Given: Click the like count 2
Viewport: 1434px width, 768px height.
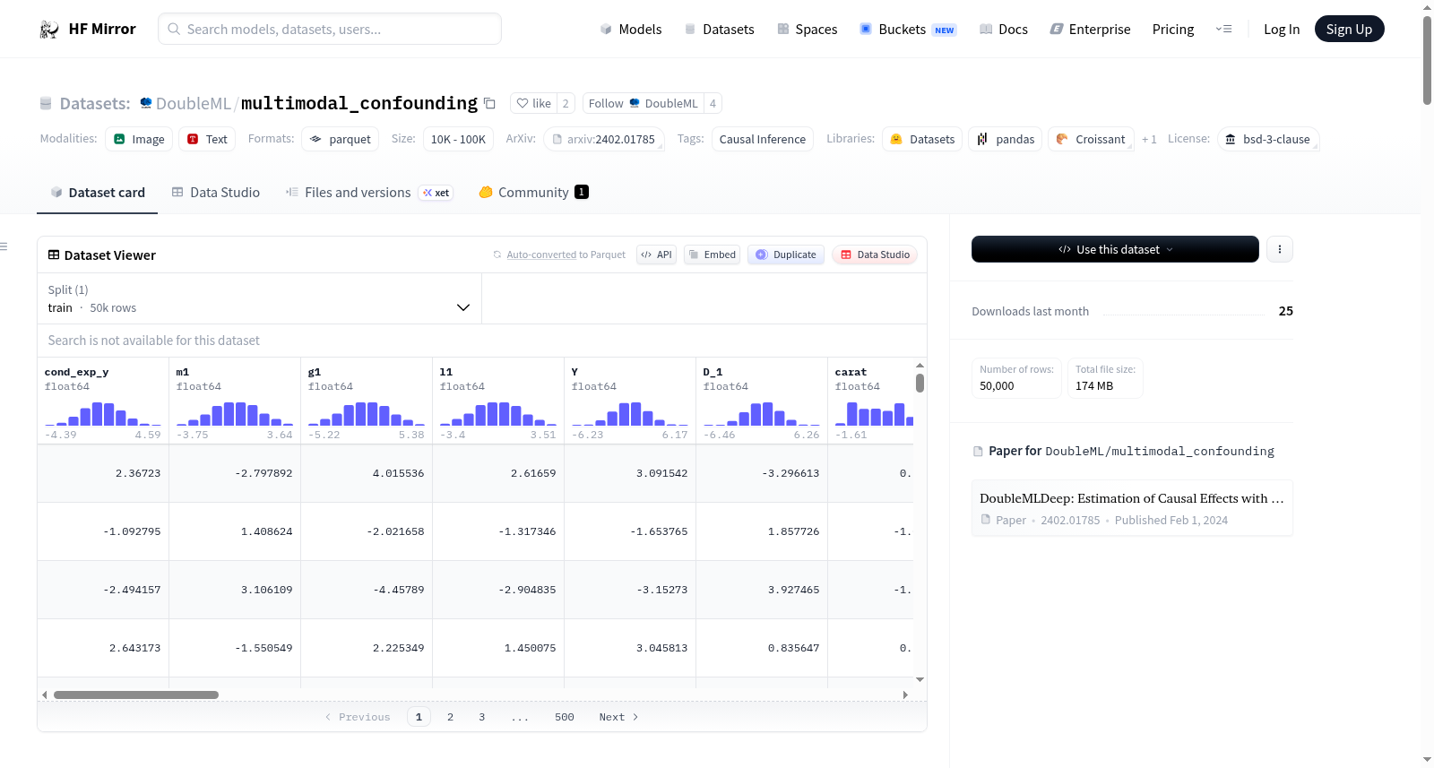Looking at the screenshot, I should coord(566,103).
